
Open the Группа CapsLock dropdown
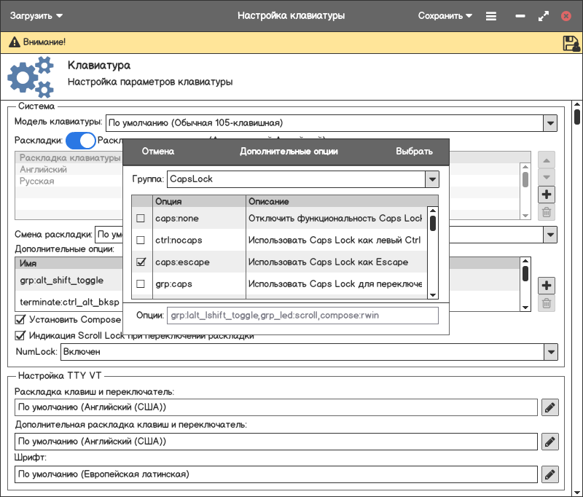point(431,179)
